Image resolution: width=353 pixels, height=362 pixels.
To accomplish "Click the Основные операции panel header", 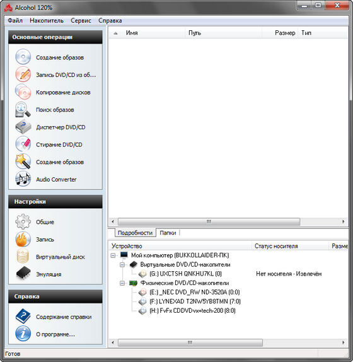I will [x=55, y=37].
